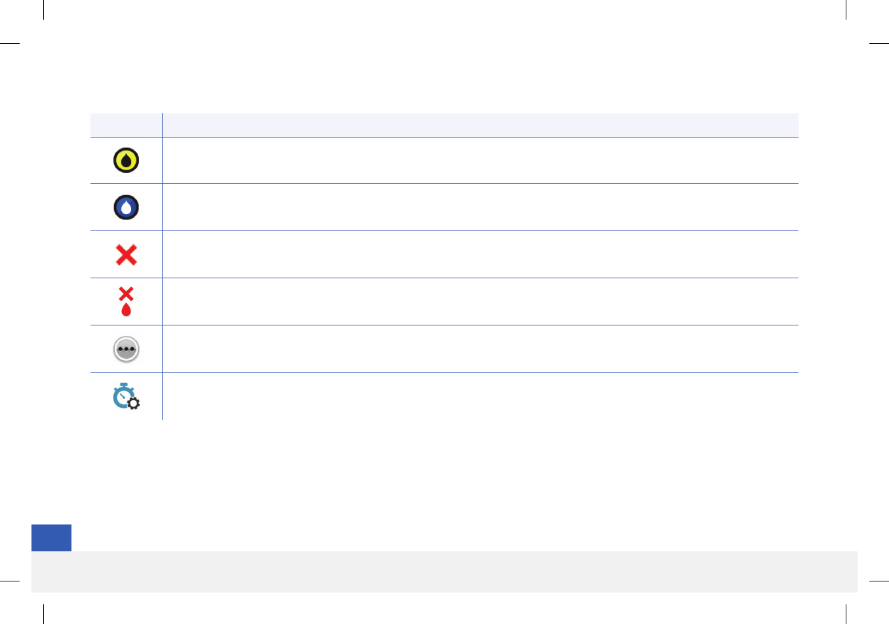Select the blank cell beside three-dots icon

[x=481, y=349]
